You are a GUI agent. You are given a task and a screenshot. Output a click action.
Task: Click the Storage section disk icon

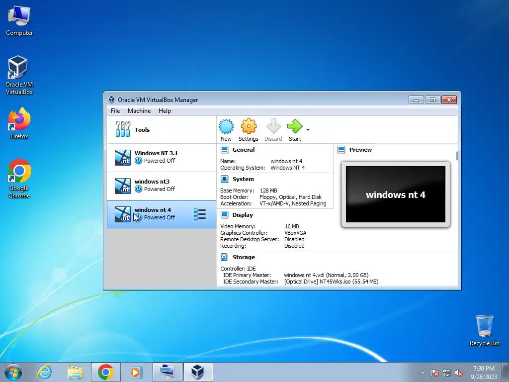[x=224, y=257]
